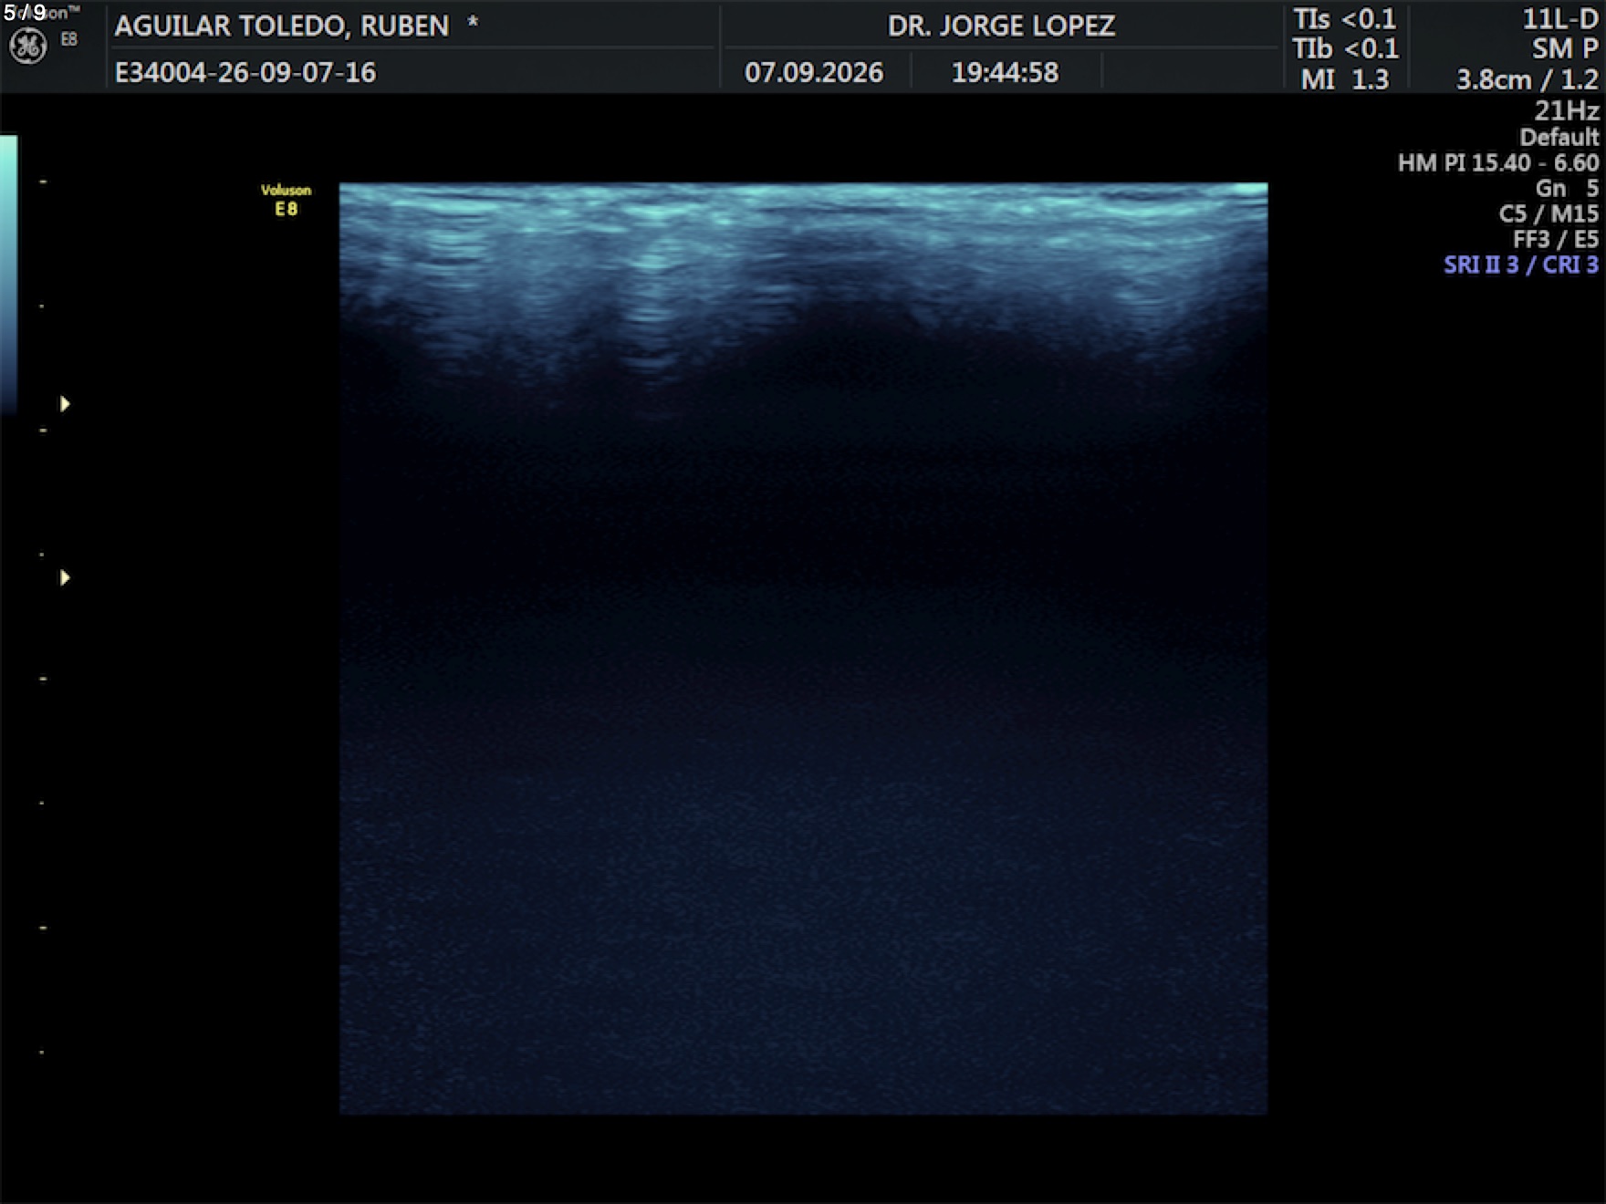Click the 21Hz frame rate readout
The image size is (1606, 1204).
[1566, 110]
